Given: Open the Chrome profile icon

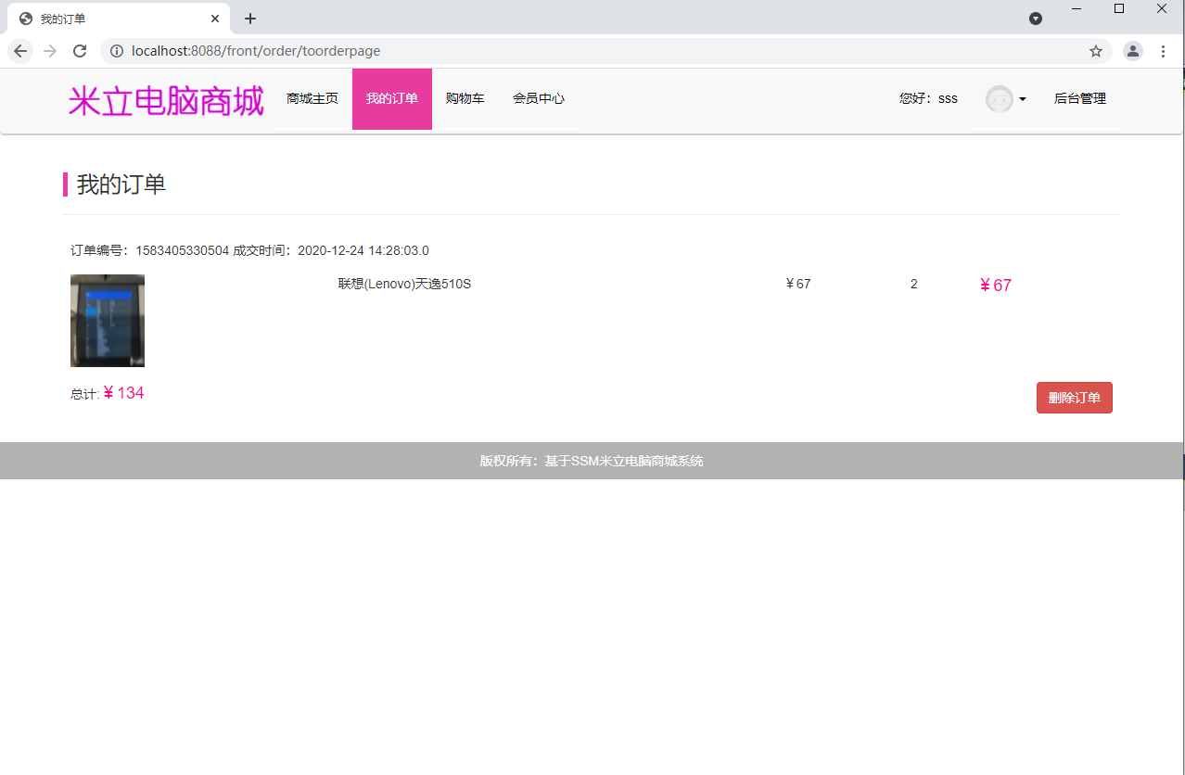Looking at the screenshot, I should click(1133, 51).
